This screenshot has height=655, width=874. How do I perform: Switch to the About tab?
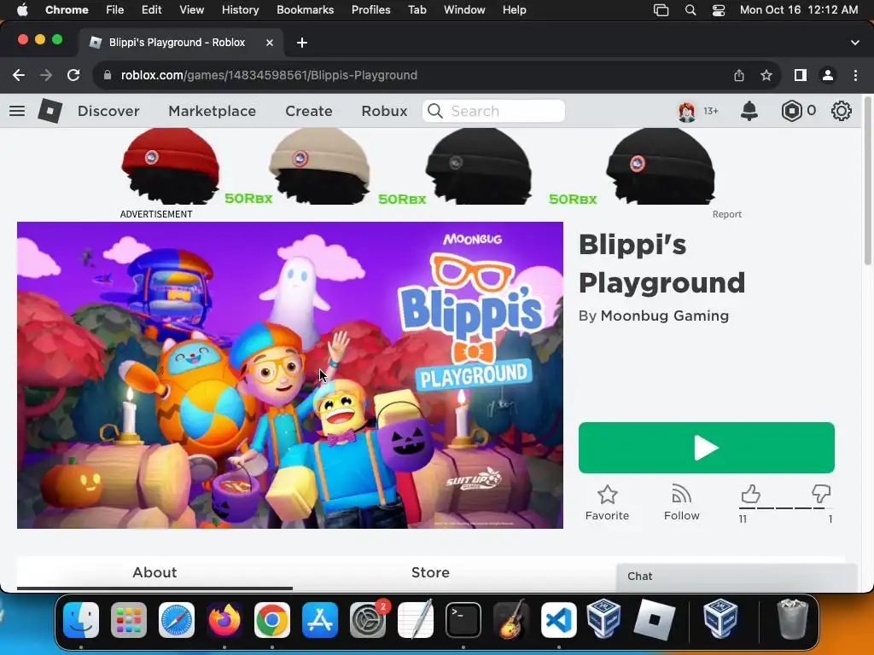pyautogui.click(x=154, y=572)
